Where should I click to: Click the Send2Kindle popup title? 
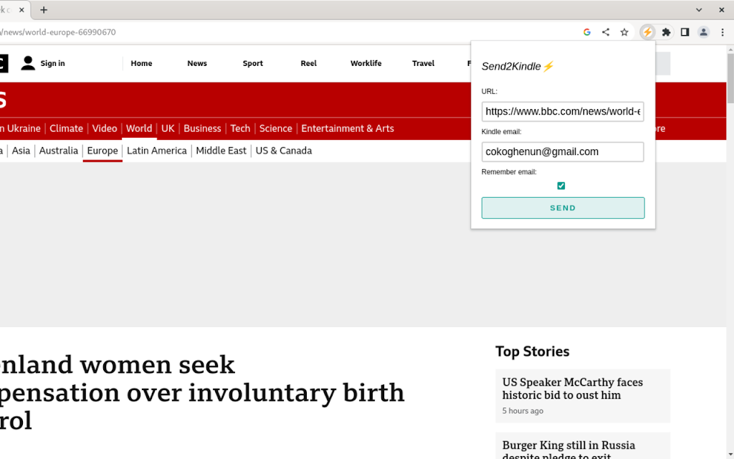coord(518,67)
